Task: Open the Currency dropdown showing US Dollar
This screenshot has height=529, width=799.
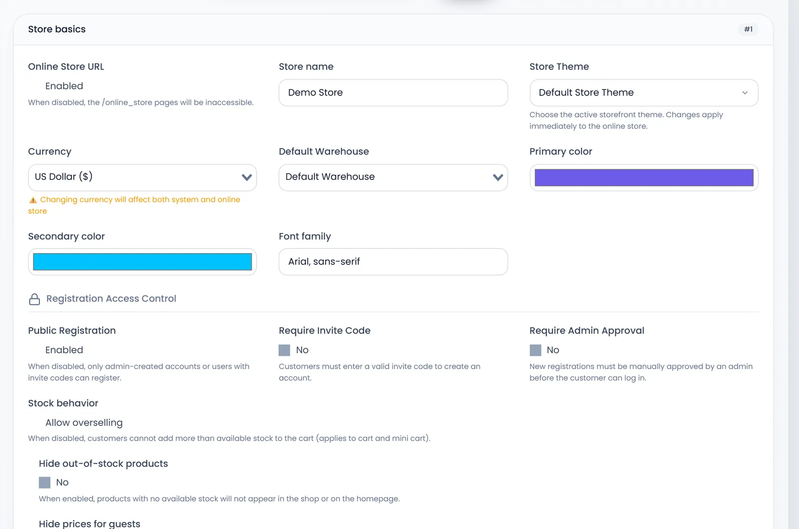Action: coord(142,178)
